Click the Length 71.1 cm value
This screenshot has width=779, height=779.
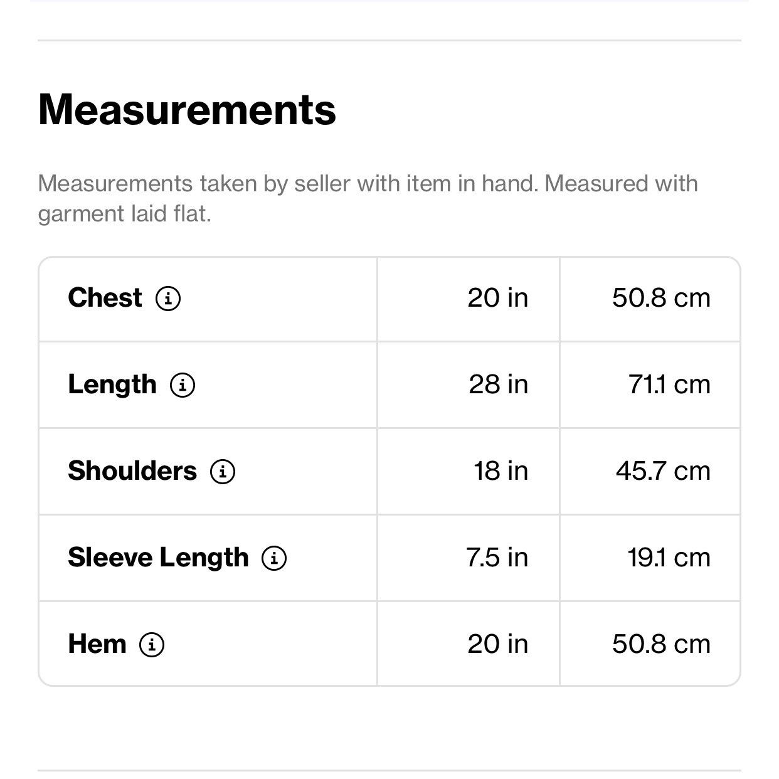670,384
